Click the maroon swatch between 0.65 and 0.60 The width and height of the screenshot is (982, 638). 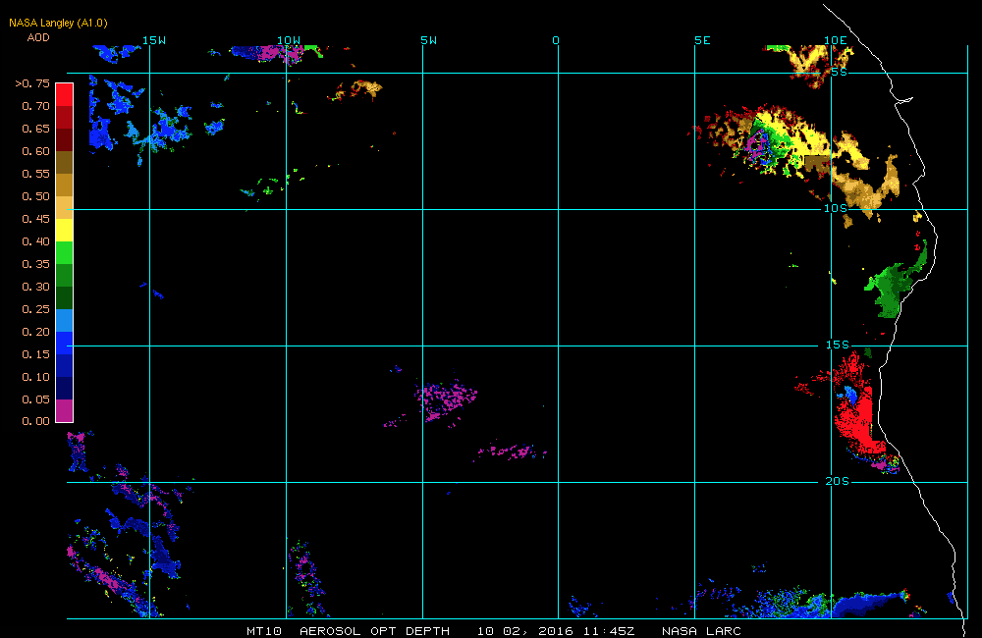coord(65,139)
